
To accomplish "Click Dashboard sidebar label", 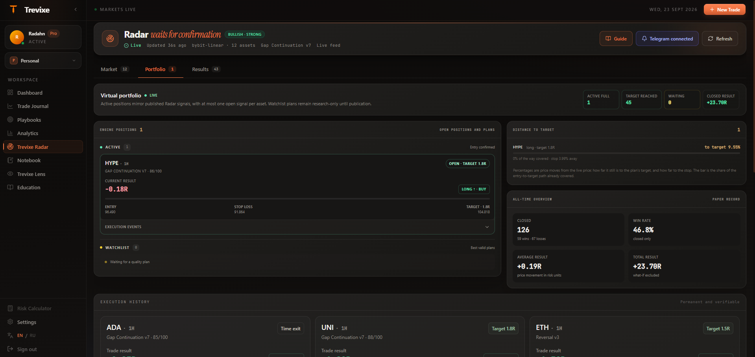I will [30, 93].
